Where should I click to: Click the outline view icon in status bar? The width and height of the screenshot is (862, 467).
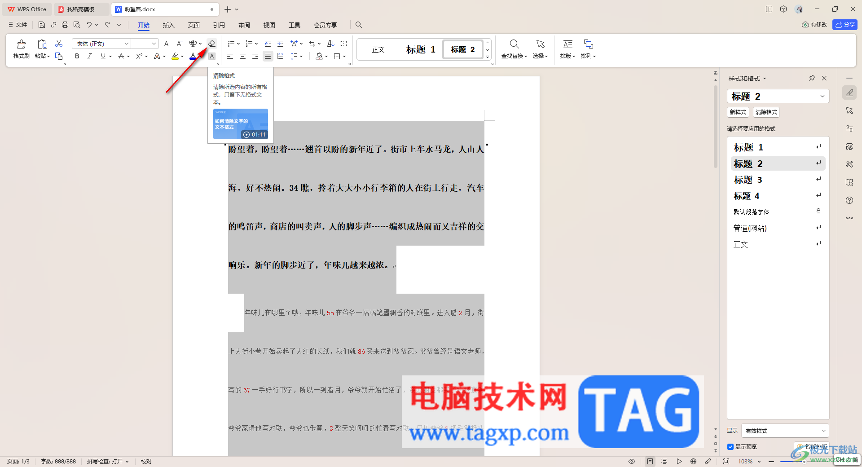[664, 461]
